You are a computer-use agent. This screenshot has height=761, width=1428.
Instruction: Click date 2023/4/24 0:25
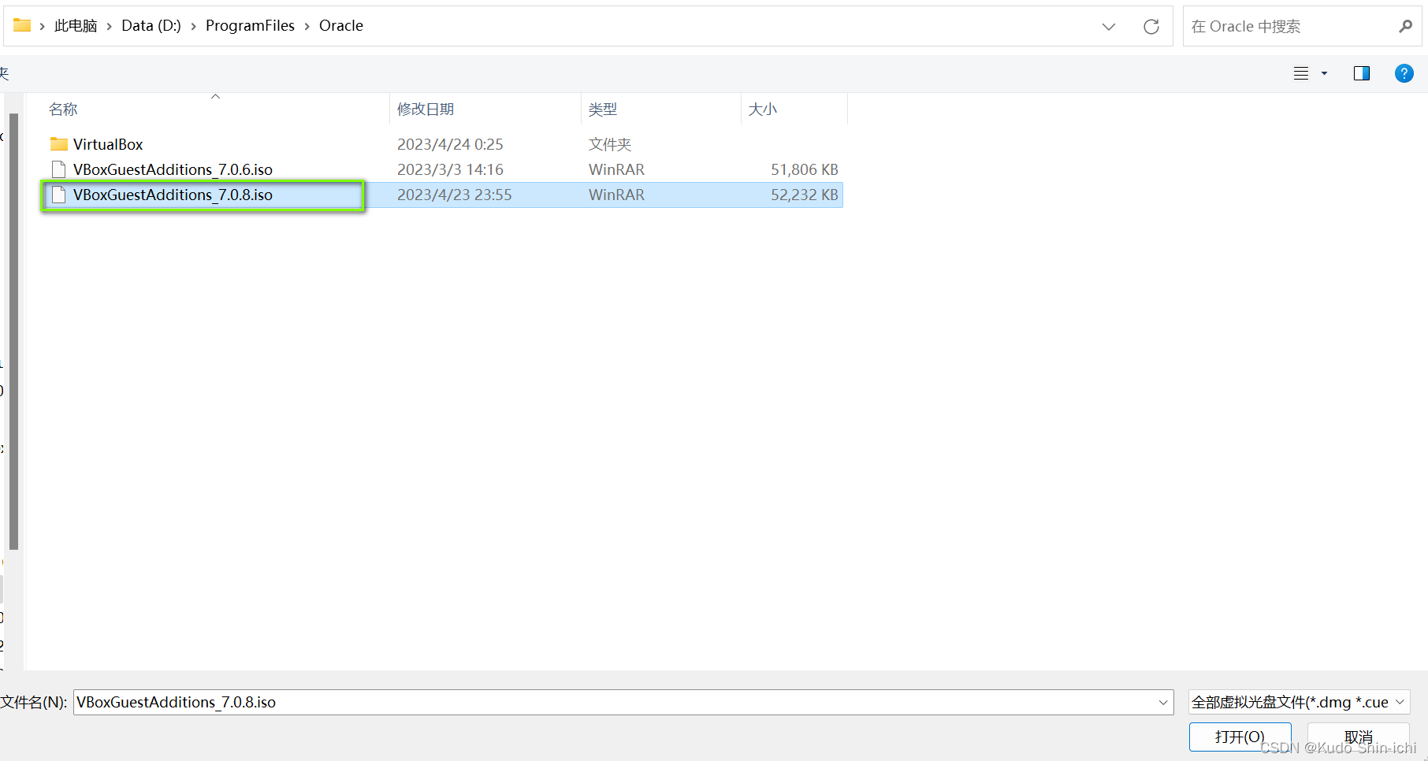pyautogui.click(x=450, y=144)
